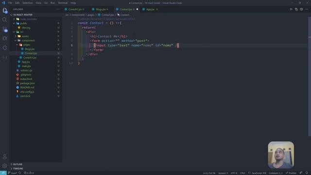Collapse the pages folder

tap(17, 45)
